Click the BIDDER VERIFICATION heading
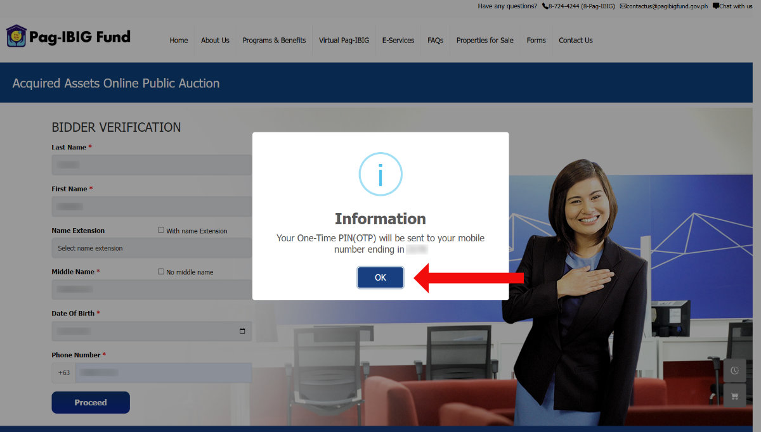This screenshot has height=432, width=761. tap(116, 127)
